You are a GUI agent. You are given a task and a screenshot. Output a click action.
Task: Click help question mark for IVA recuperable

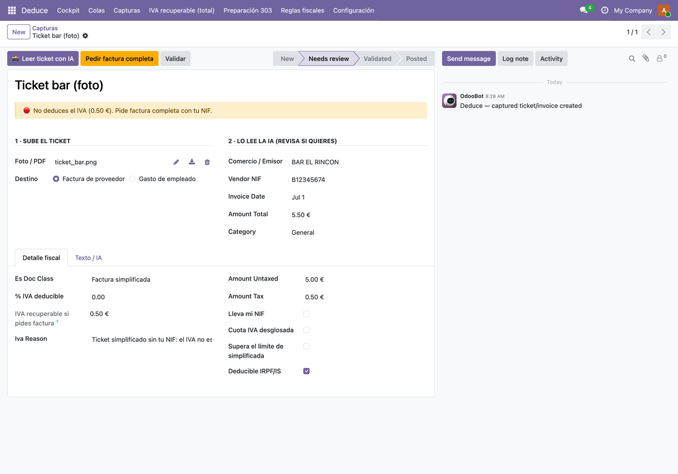point(57,322)
